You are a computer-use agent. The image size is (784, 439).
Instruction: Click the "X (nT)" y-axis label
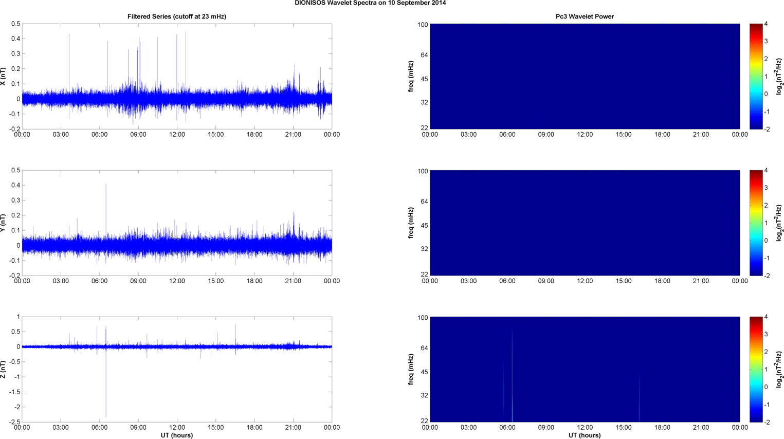pyautogui.click(x=3, y=76)
